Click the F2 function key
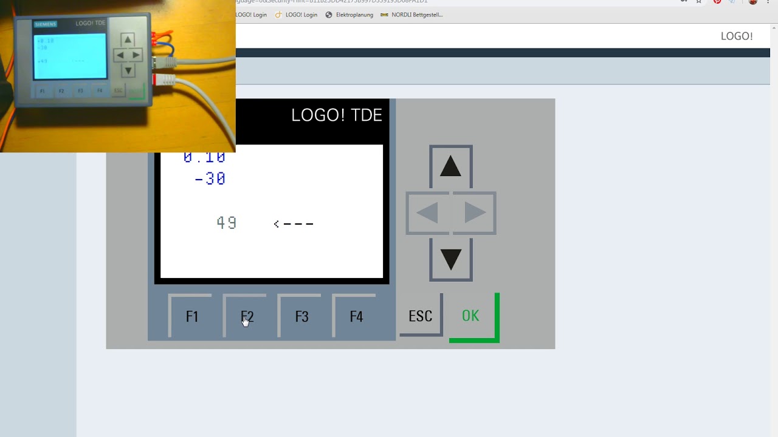778x437 pixels. [246, 316]
